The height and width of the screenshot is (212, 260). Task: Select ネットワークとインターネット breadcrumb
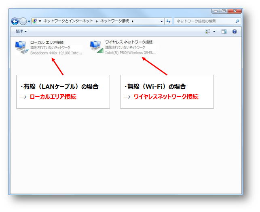coord(68,21)
